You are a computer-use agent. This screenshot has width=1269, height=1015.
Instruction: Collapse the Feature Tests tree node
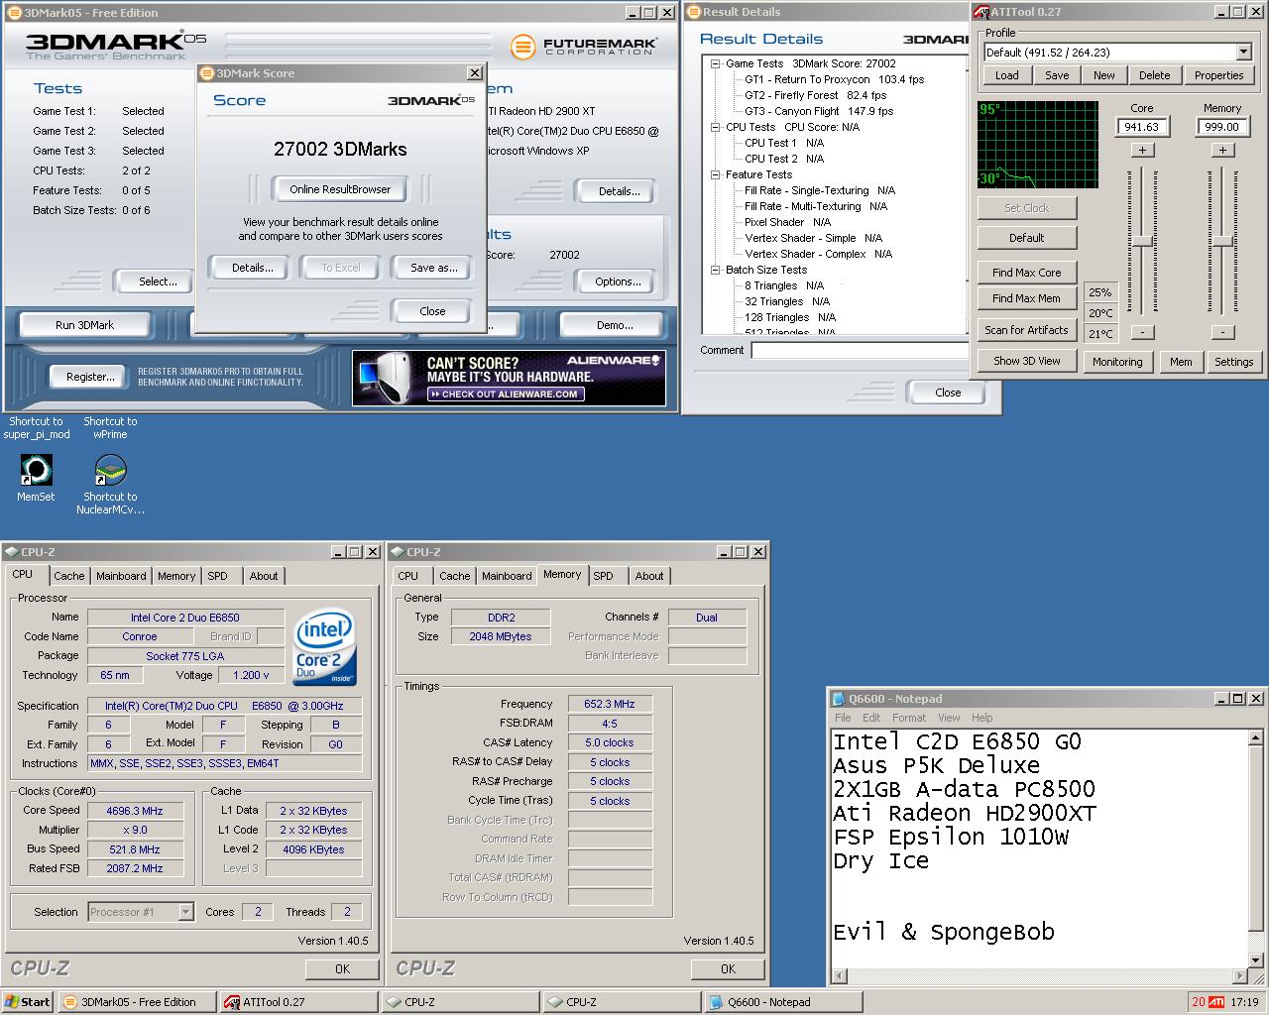(715, 174)
